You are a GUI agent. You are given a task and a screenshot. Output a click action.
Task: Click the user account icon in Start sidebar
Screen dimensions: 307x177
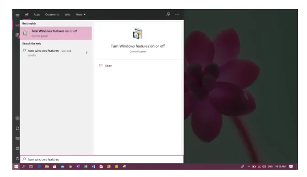17,118
